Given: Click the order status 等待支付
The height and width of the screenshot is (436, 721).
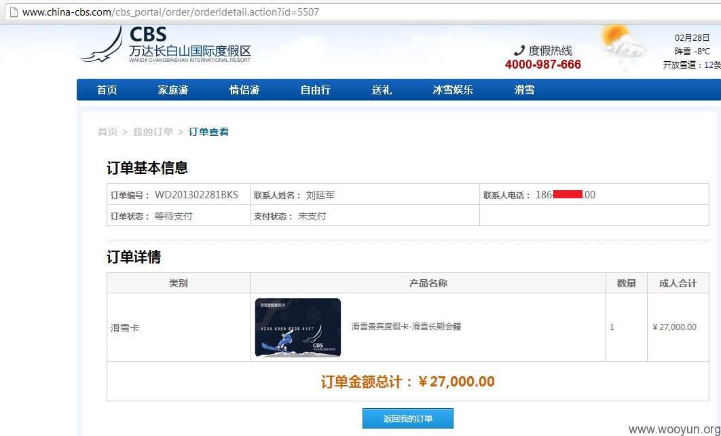Looking at the screenshot, I should [173, 216].
